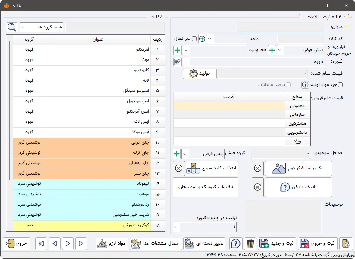355x259 pixels.
Task: Click ثبت و خروج save and exit
Action: pos(318,244)
